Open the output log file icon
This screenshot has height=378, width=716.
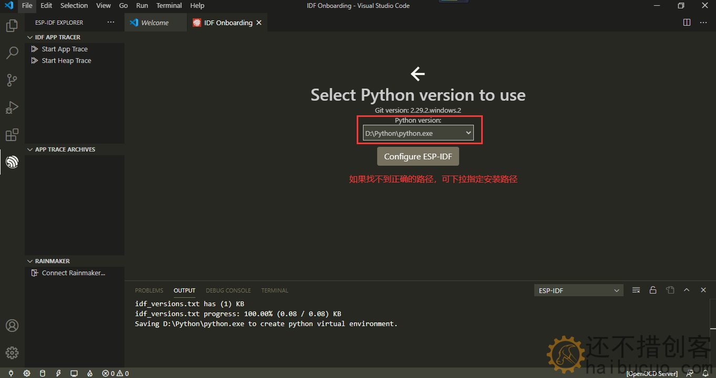670,290
